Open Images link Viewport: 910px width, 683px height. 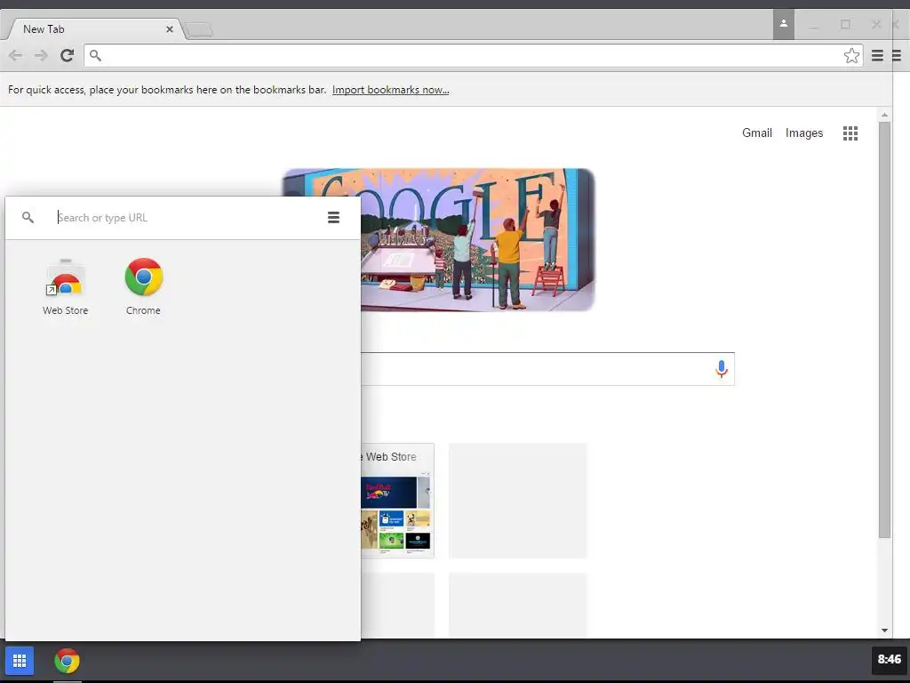pos(803,133)
